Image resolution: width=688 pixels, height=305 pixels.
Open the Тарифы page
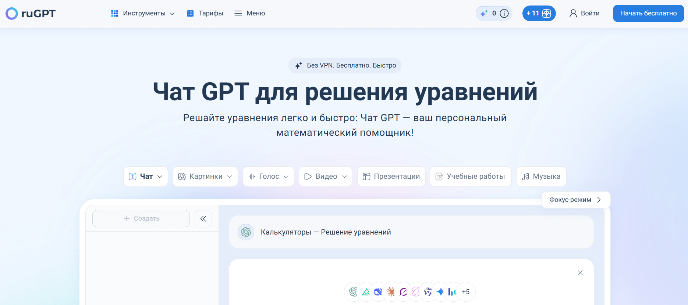tap(205, 14)
